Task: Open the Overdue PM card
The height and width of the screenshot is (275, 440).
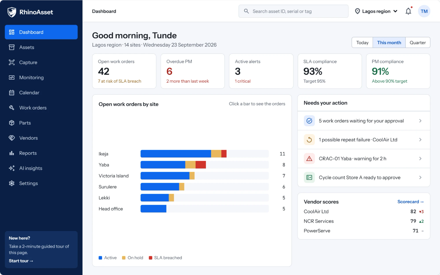Action: 193,71
